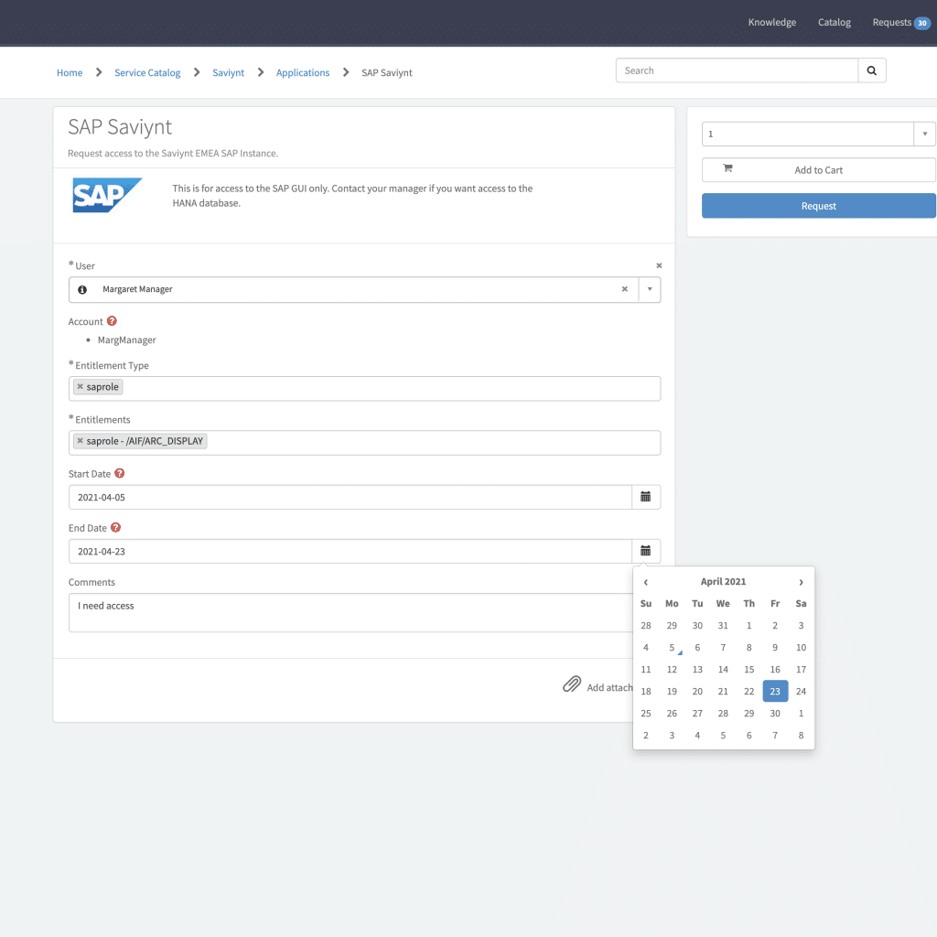Go to previous month in calendar
937x937 pixels.
pyautogui.click(x=646, y=582)
